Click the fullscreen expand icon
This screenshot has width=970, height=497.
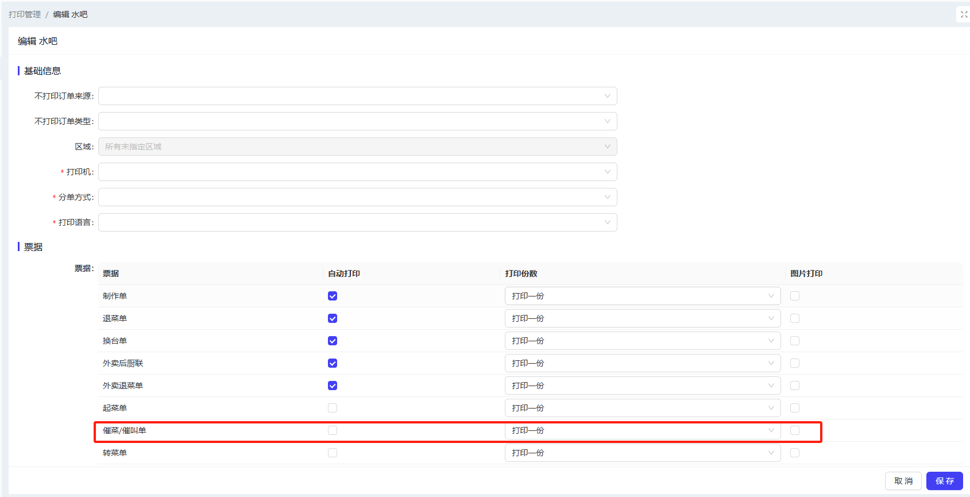point(964,14)
